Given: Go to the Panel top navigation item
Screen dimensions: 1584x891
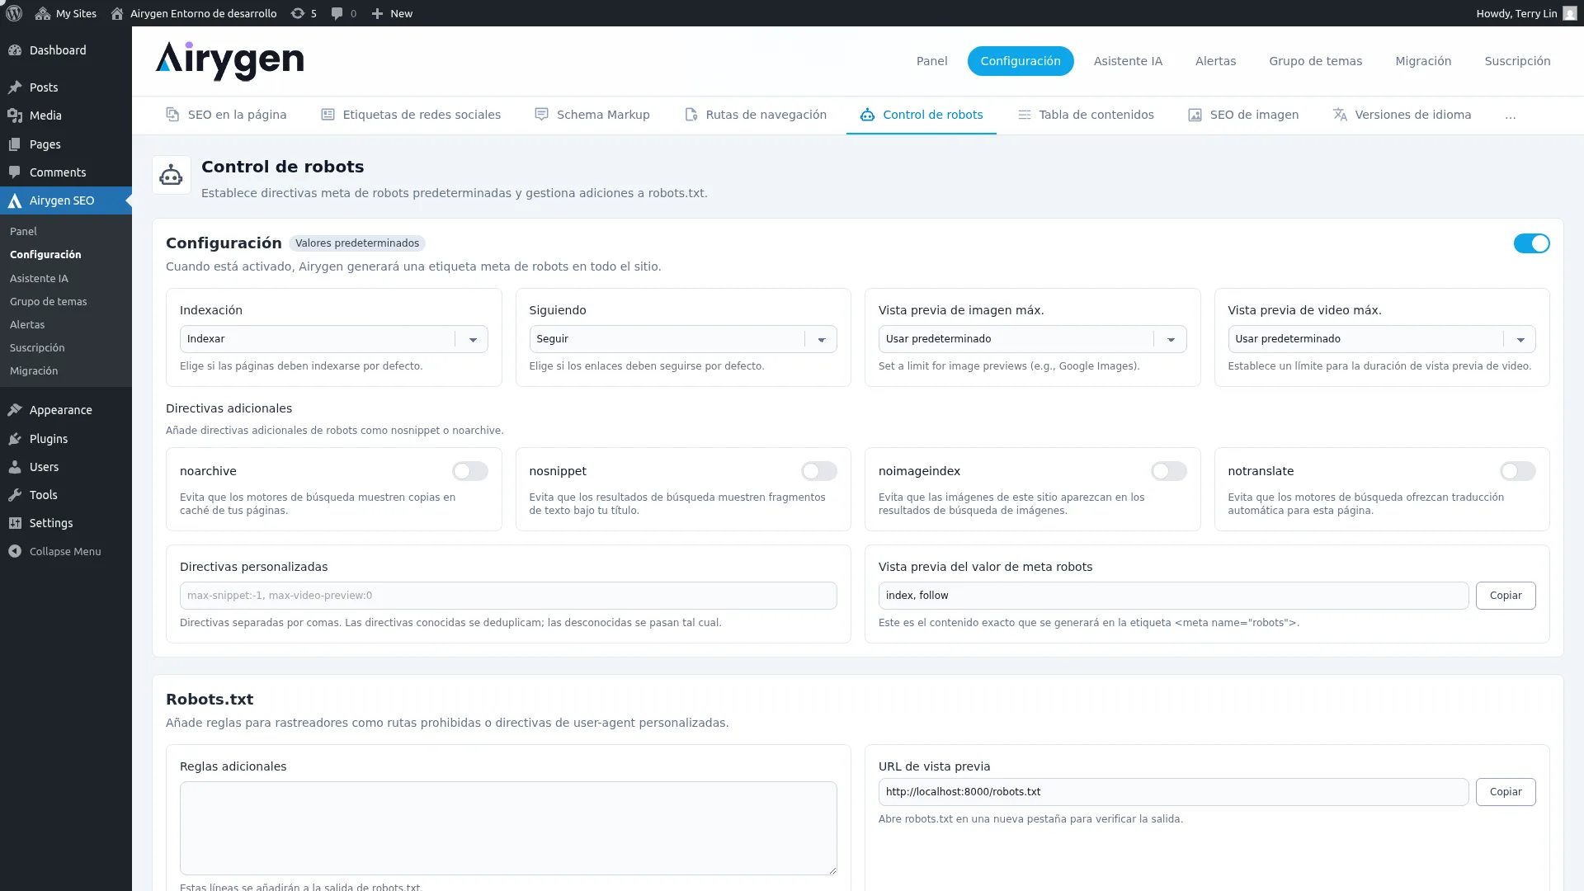Looking at the screenshot, I should pyautogui.click(x=932, y=61).
